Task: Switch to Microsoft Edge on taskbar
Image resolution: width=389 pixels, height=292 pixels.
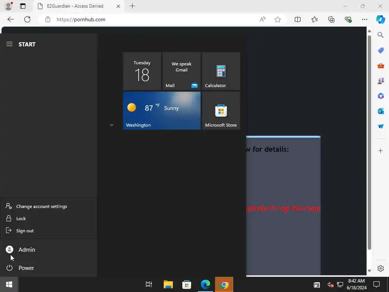Action: 206,284
